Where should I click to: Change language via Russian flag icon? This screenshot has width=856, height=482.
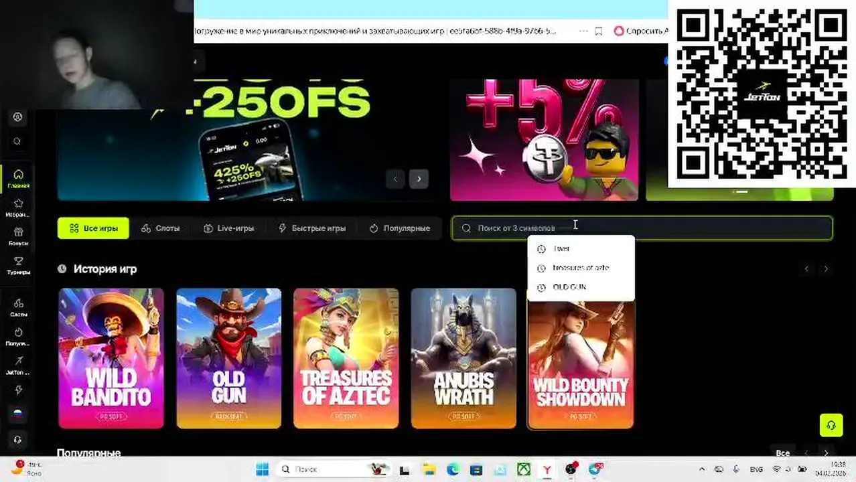coord(18,414)
